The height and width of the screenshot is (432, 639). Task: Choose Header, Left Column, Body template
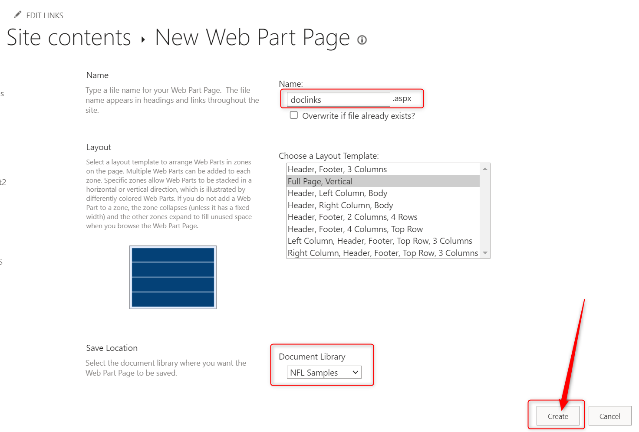click(x=383, y=193)
